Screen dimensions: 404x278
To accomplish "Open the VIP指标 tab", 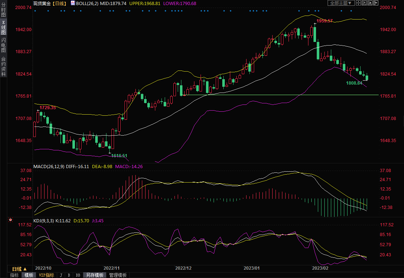I will (x=47, y=275).
